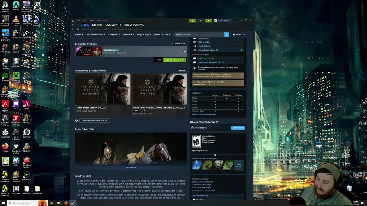Open Steam announcements megaphone icon
This screenshot has width=367, height=206.
click(x=200, y=21)
